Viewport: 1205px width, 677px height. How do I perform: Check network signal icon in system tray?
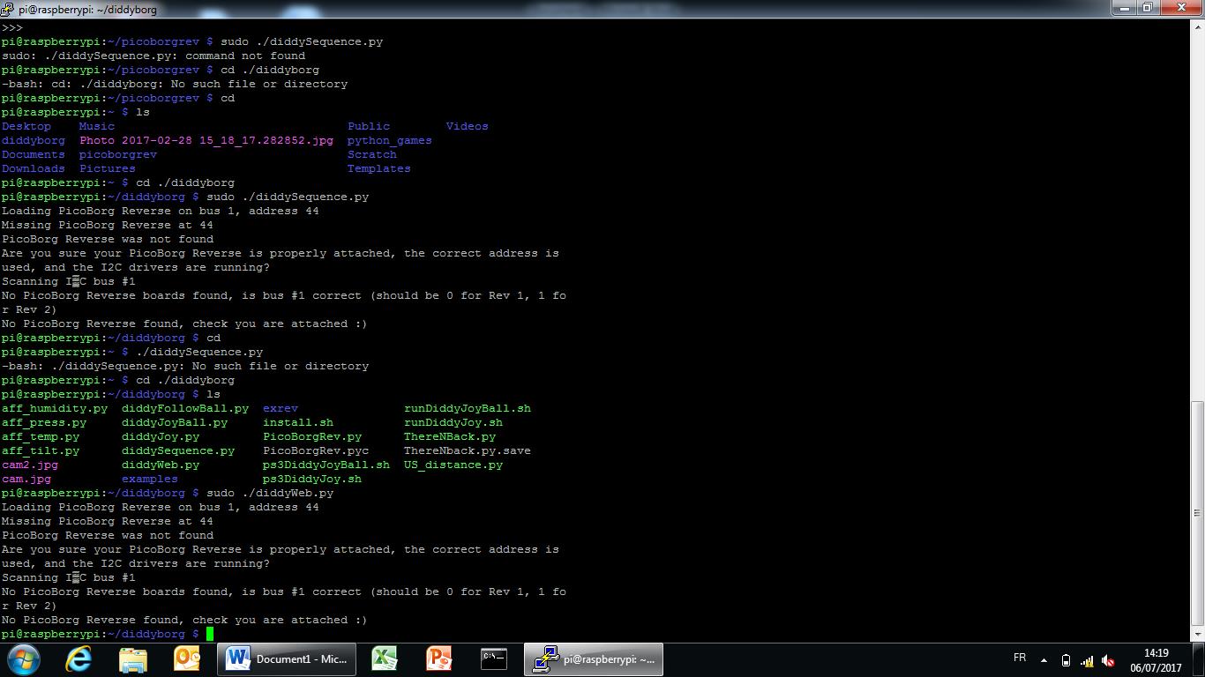(1087, 660)
